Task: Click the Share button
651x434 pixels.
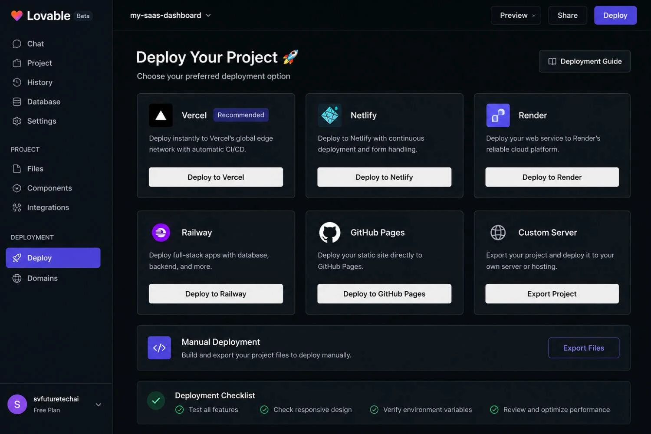Action: pos(568,16)
